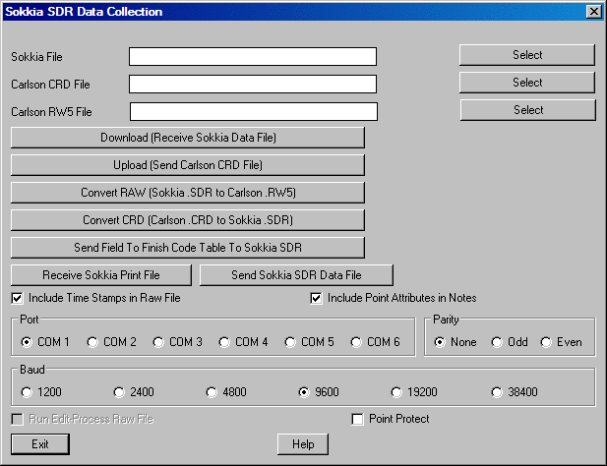Screen dimensions: 607x466
Task: Click the Sokkia File input field
Action: [253, 56]
